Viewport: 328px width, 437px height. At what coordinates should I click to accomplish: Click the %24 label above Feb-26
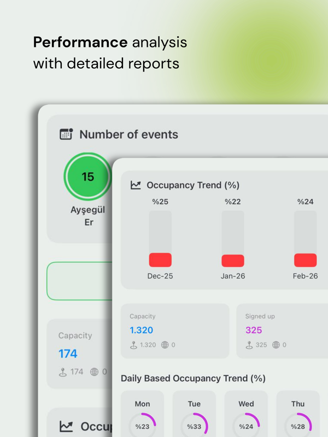point(305,202)
